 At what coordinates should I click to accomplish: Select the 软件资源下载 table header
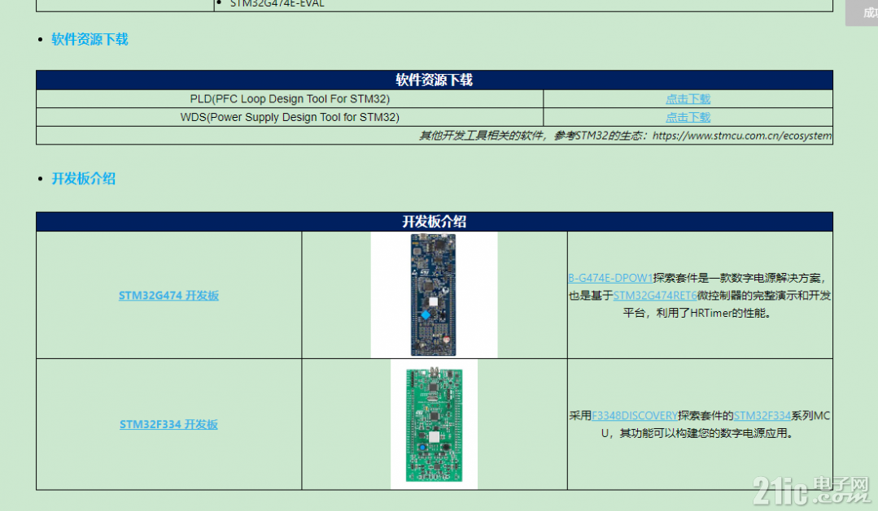tap(435, 80)
